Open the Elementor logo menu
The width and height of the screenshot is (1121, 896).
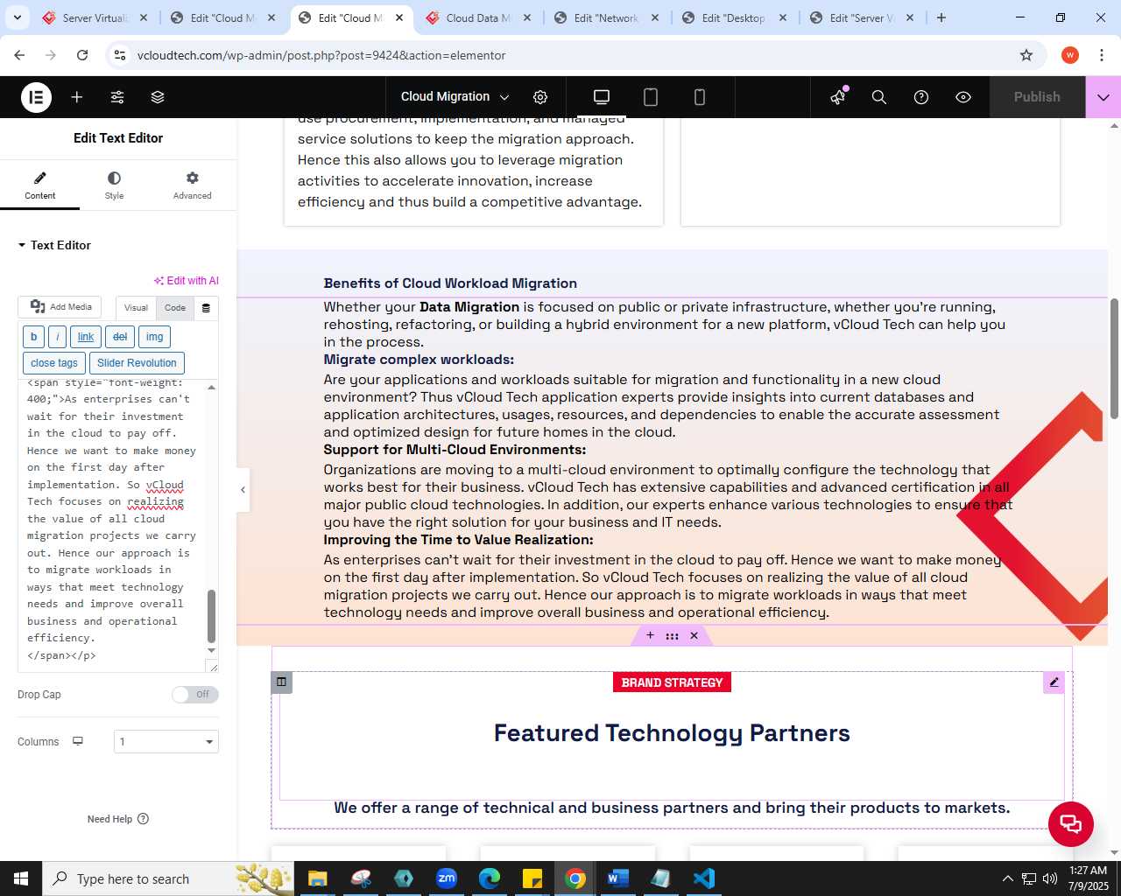pyautogui.click(x=36, y=97)
